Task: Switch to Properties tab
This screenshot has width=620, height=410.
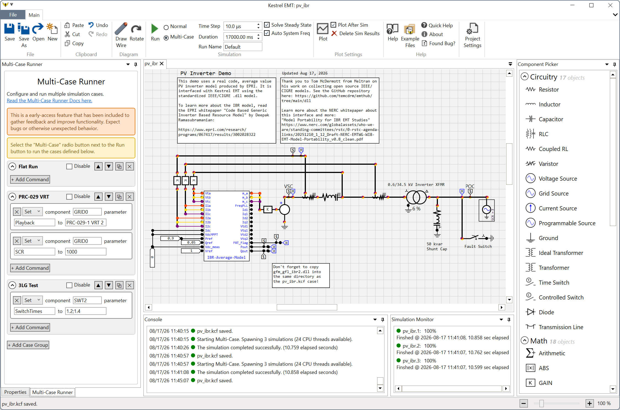Action: (x=15, y=392)
